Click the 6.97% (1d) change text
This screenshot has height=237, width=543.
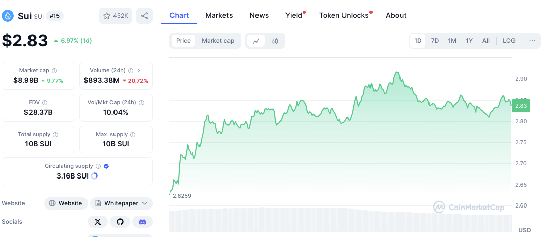tap(76, 41)
